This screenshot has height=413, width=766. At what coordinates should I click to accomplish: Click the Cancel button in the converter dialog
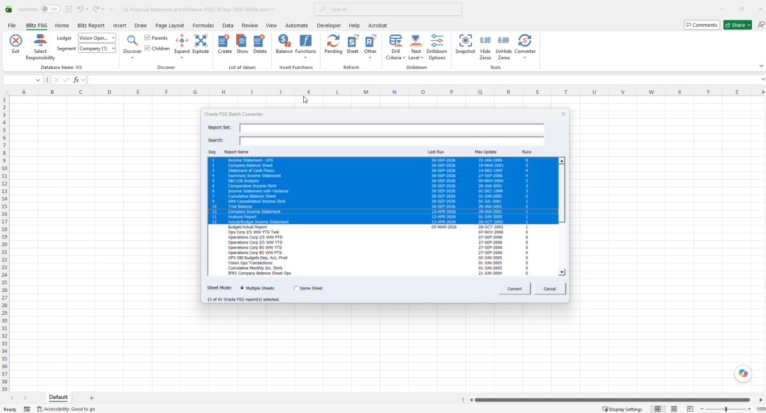coord(550,289)
